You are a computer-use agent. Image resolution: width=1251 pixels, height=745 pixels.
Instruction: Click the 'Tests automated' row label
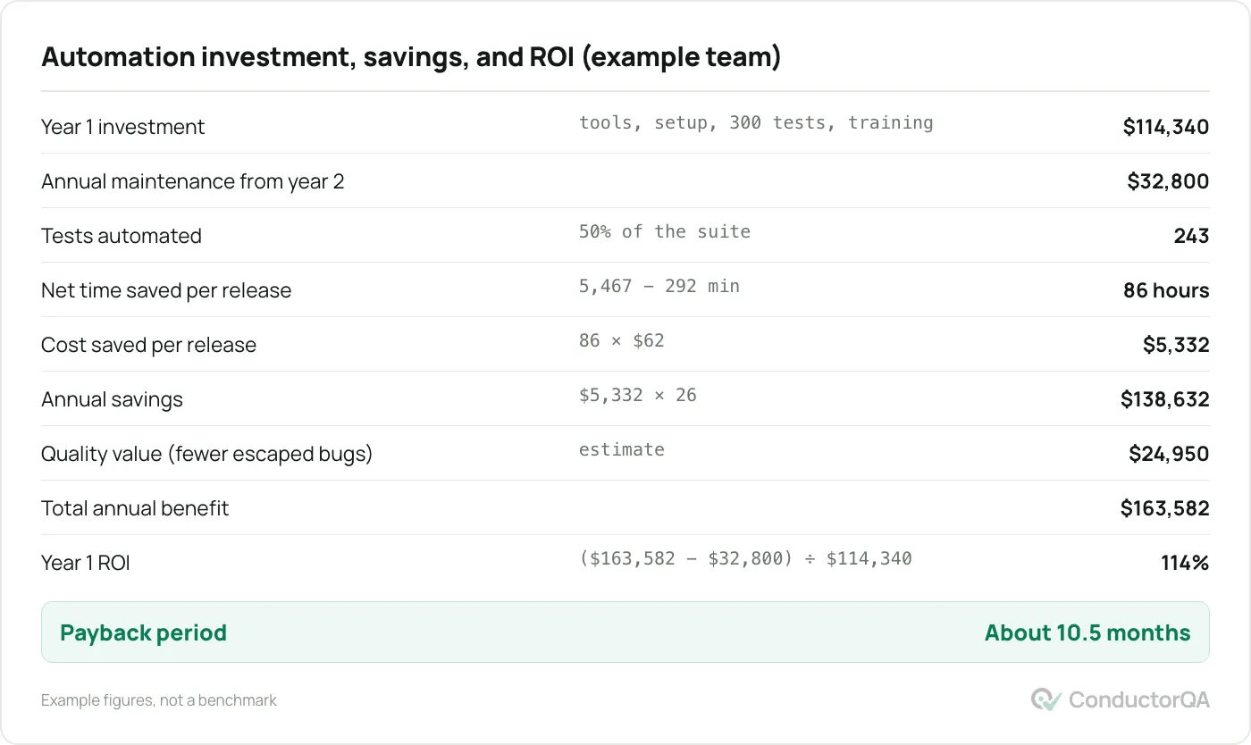(122, 236)
